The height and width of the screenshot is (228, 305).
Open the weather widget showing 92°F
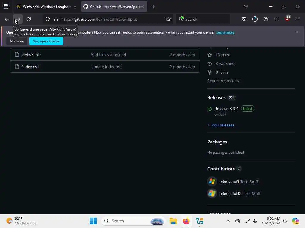tap(21, 221)
